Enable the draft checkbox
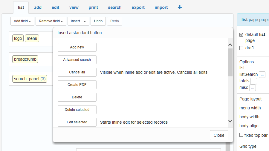 [242, 48]
